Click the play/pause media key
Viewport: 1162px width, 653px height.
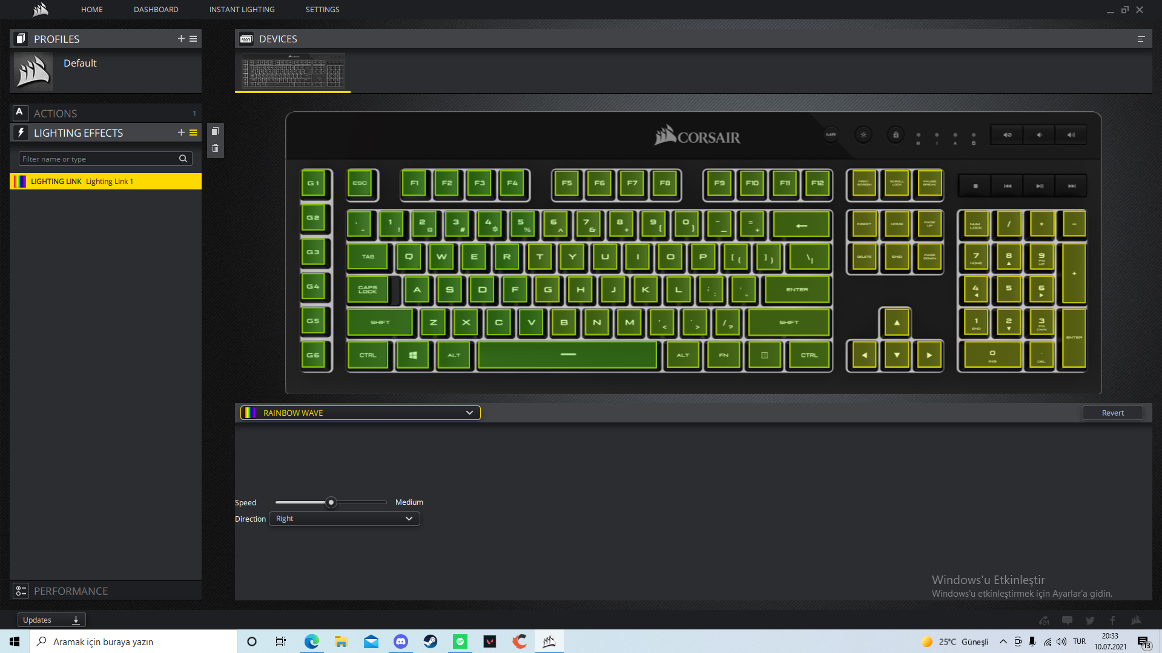pos(1039,186)
